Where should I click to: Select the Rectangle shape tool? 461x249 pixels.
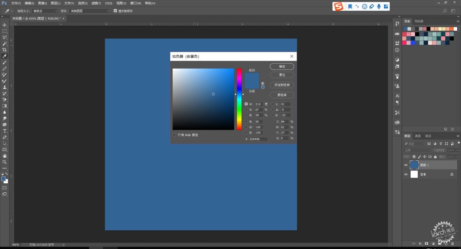tap(4, 150)
